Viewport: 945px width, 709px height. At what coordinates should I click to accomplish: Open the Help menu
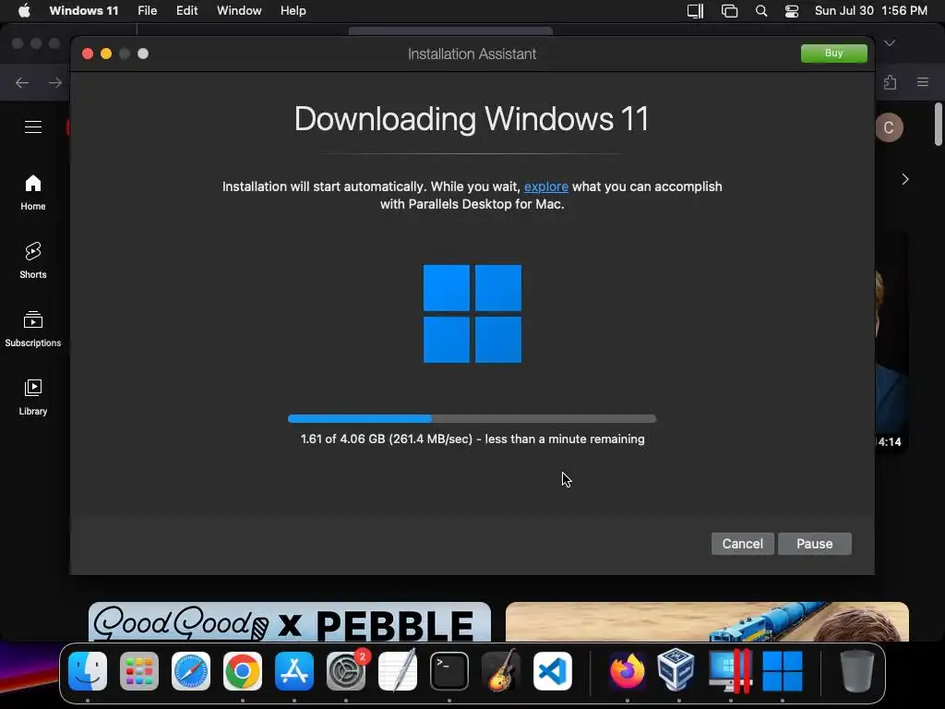[x=293, y=11]
